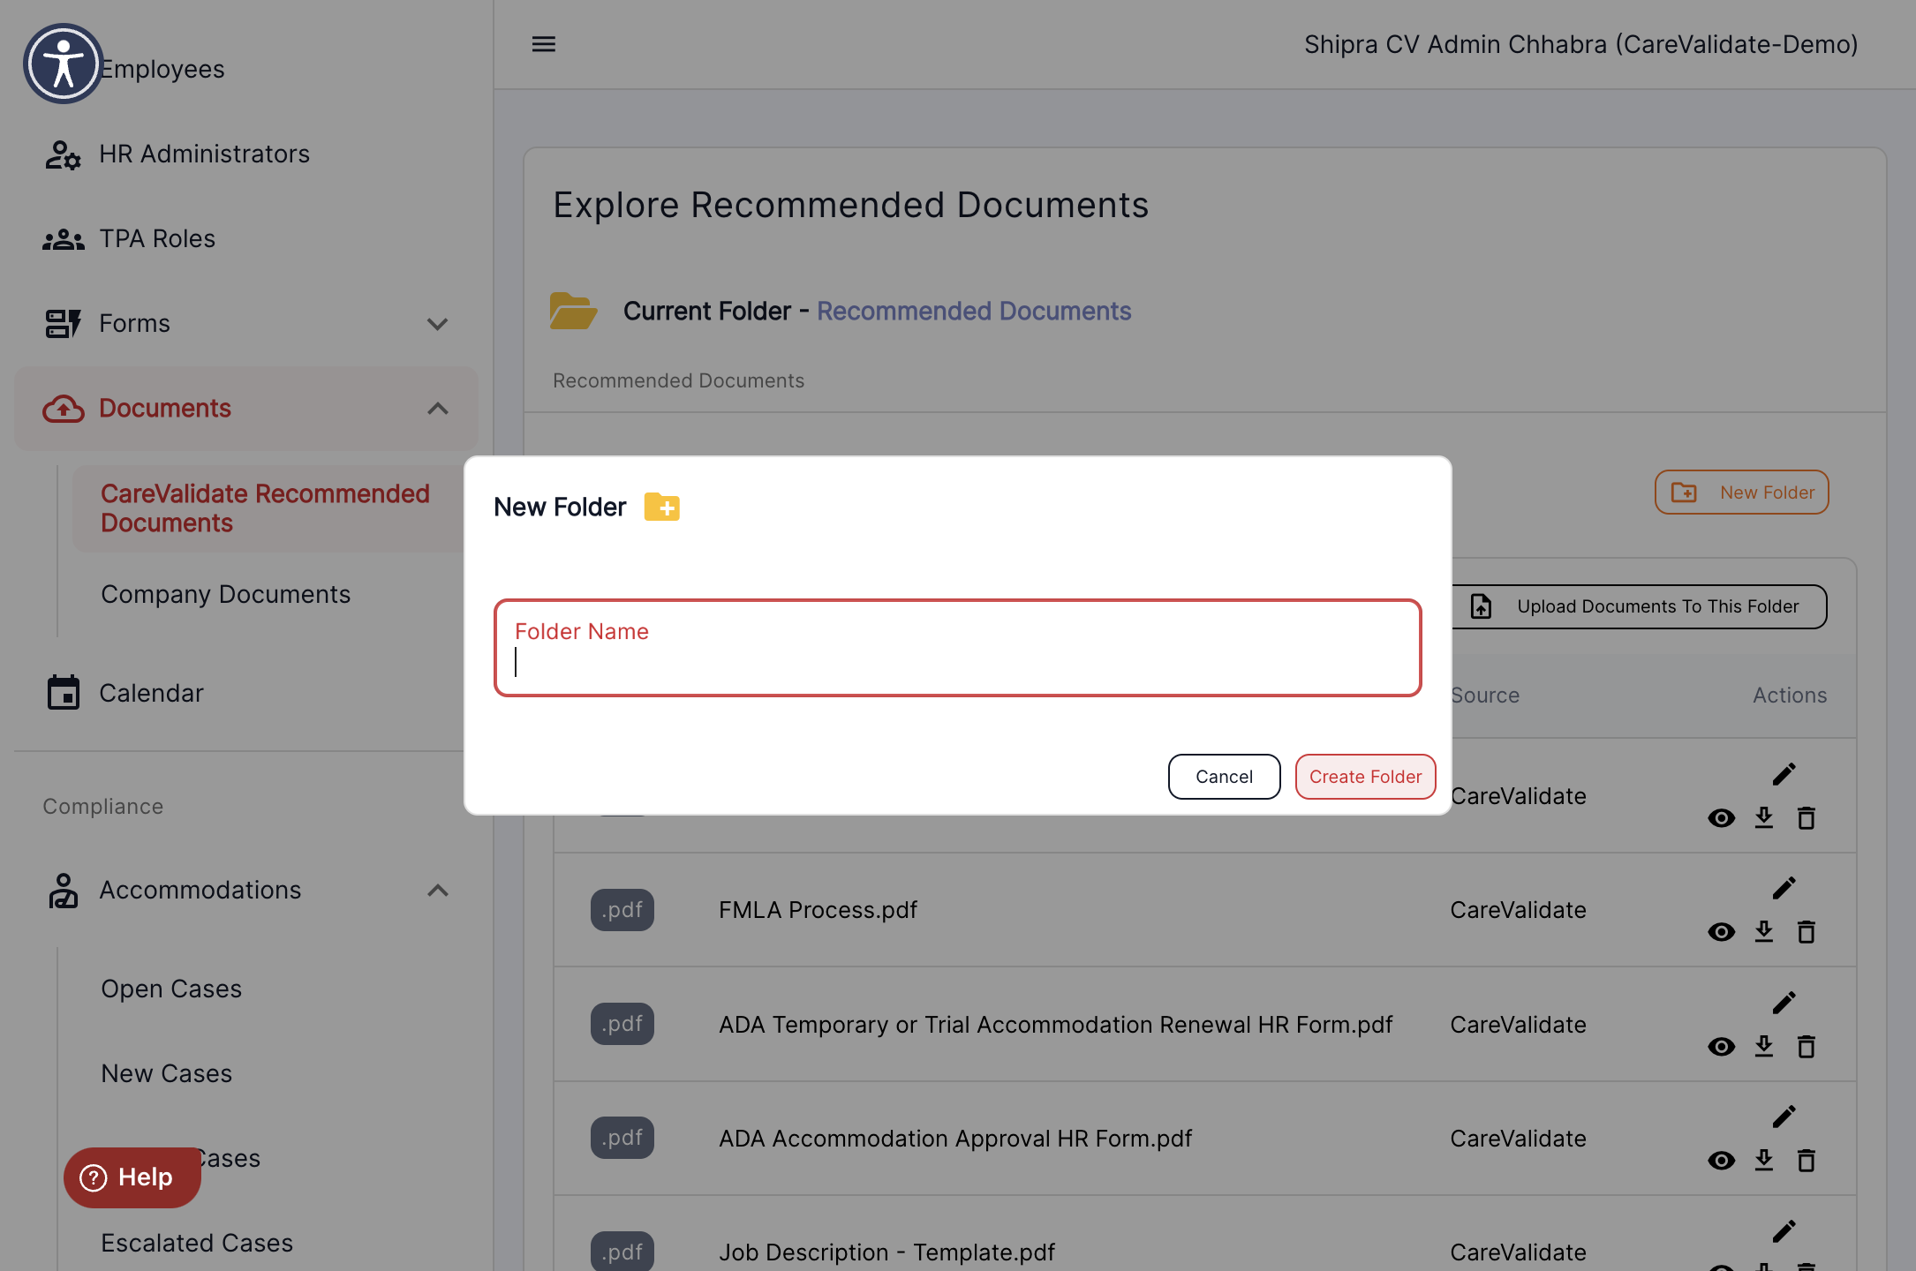The height and width of the screenshot is (1271, 1916).
Task: Open the Open Cases list
Action: click(171, 989)
